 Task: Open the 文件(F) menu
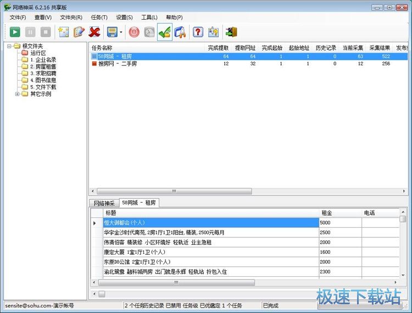pyautogui.click(x=18, y=18)
